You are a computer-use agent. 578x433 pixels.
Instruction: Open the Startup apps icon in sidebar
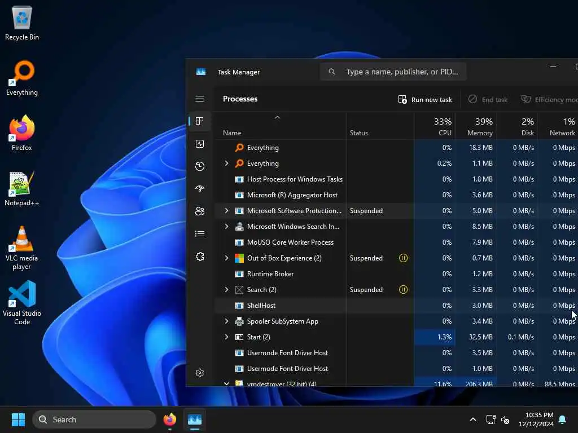[x=200, y=188]
